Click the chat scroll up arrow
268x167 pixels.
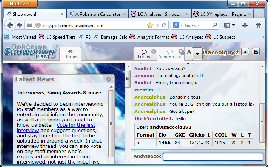262,67
